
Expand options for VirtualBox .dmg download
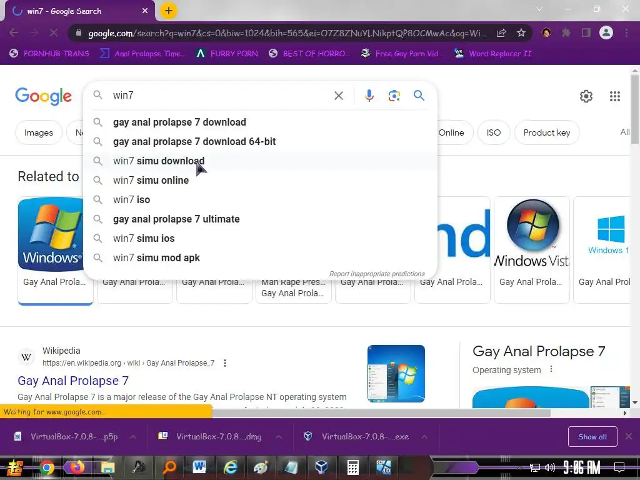click(x=279, y=437)
